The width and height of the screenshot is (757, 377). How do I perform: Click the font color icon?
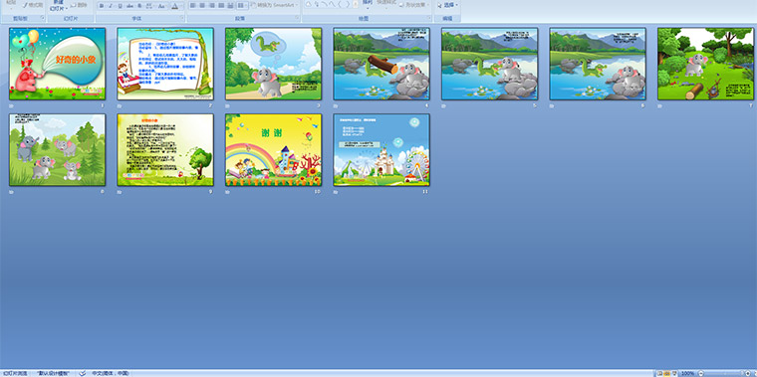pos(174,6)
